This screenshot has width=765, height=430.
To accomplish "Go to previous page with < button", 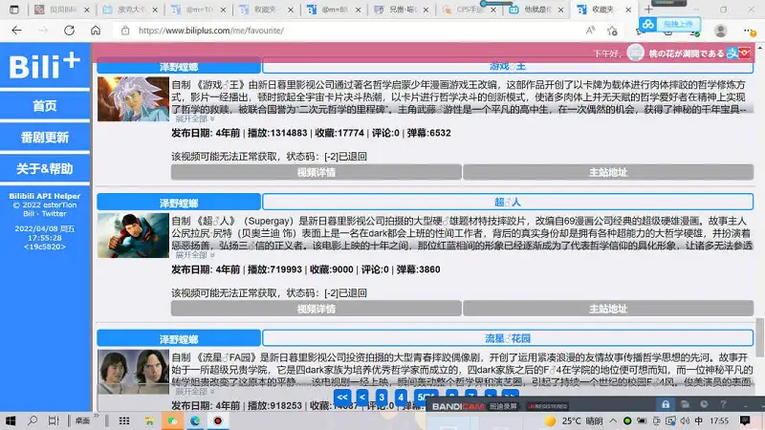I will 362,397.
